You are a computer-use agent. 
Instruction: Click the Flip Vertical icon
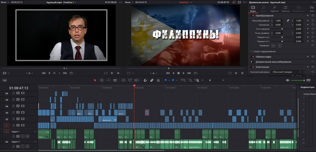pyautogui.click(x=280, y=45)
